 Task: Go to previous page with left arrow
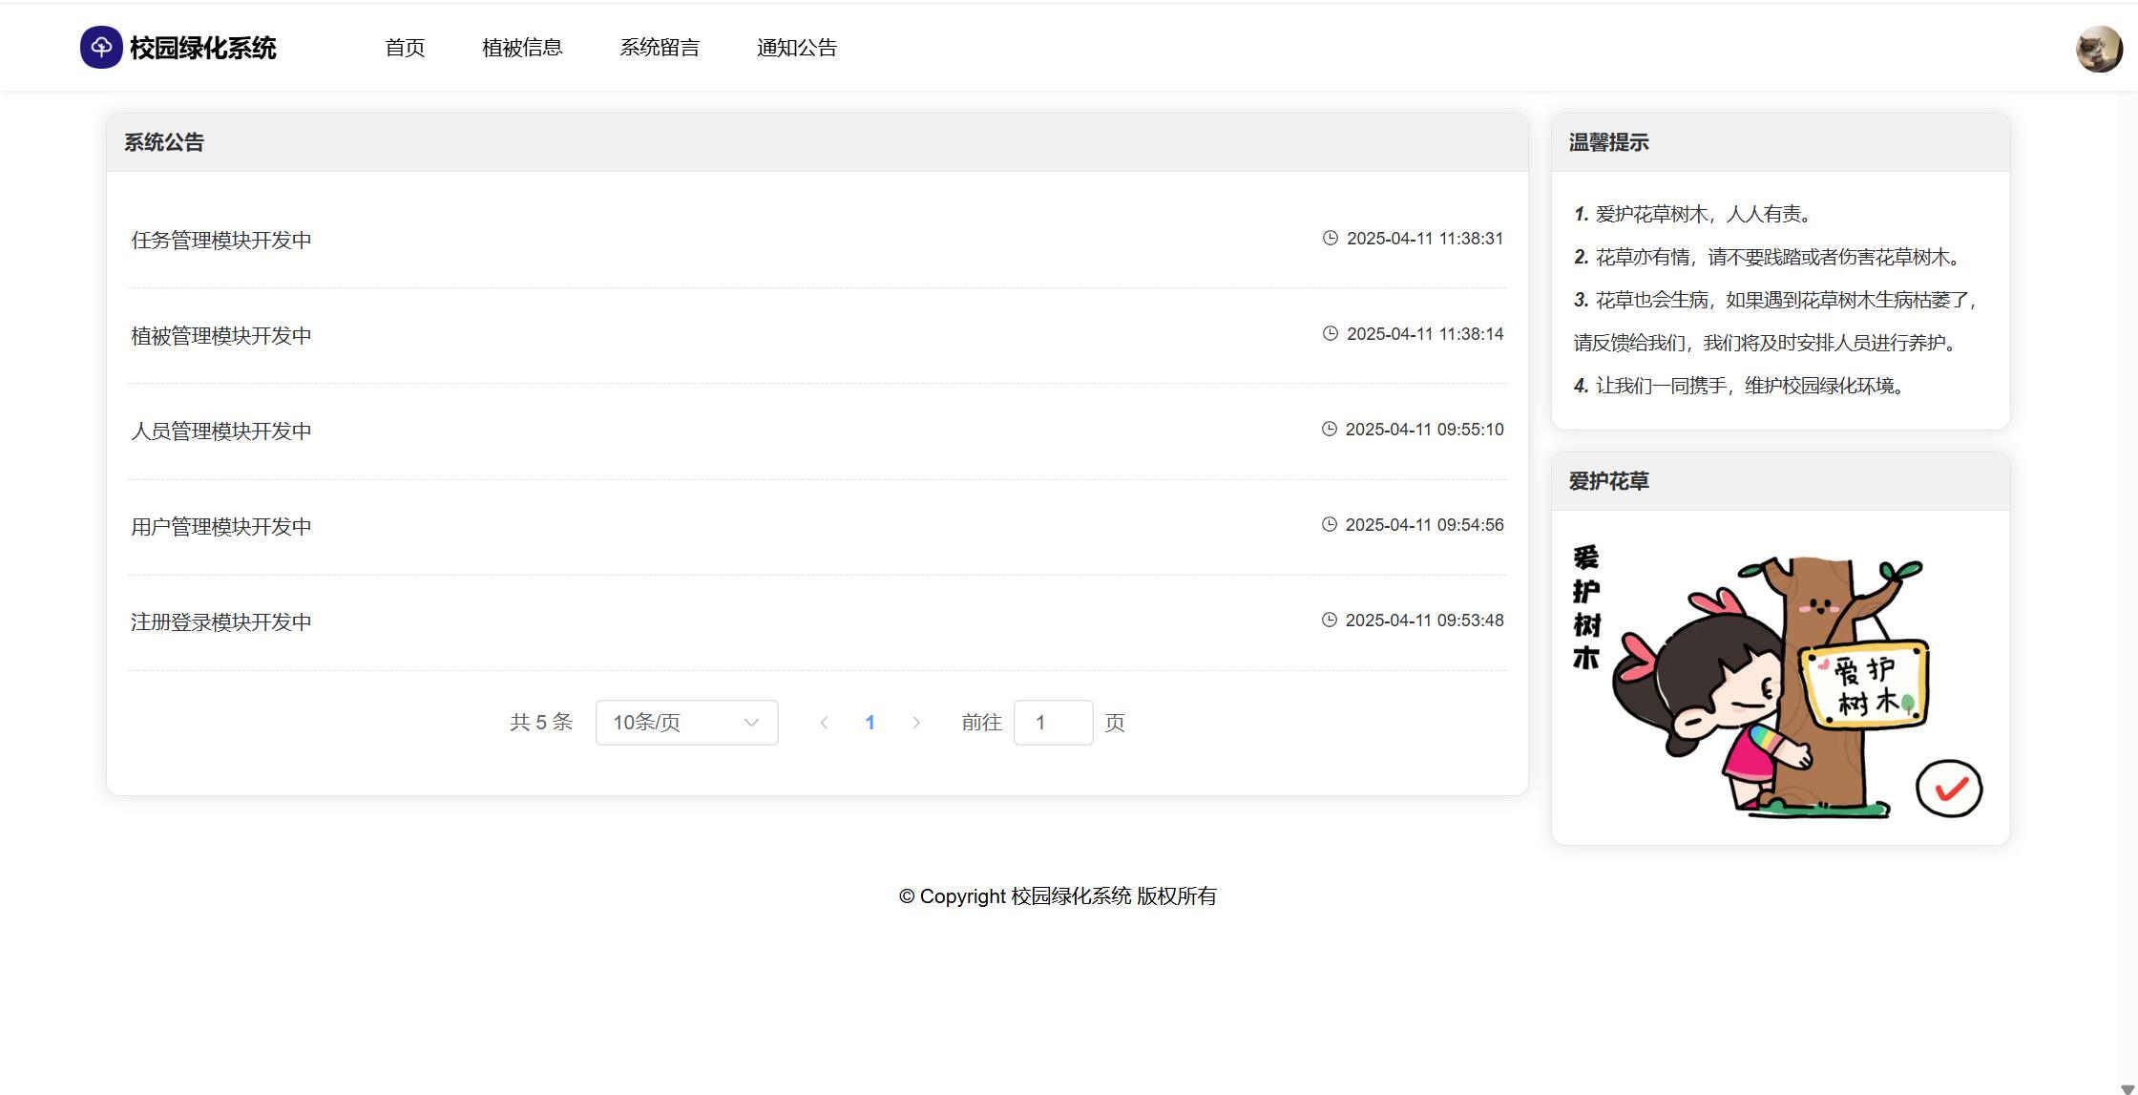pyautogui.click(x=824, y=723)
